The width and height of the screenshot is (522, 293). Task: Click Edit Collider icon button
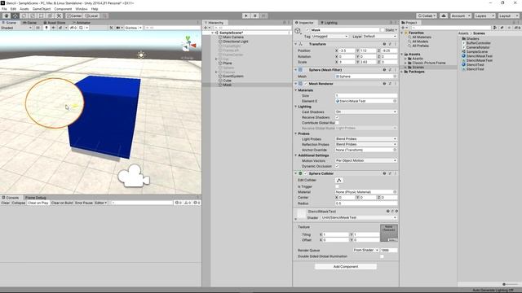pos(339,180)
